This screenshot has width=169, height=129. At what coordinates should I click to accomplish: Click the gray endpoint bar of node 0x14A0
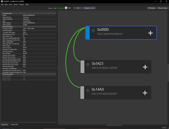pos(82,93)
